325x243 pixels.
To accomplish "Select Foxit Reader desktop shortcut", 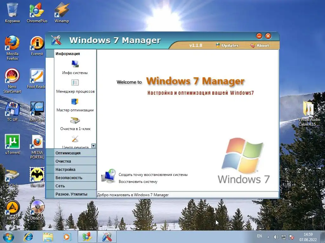I will [x=36, y=79].
